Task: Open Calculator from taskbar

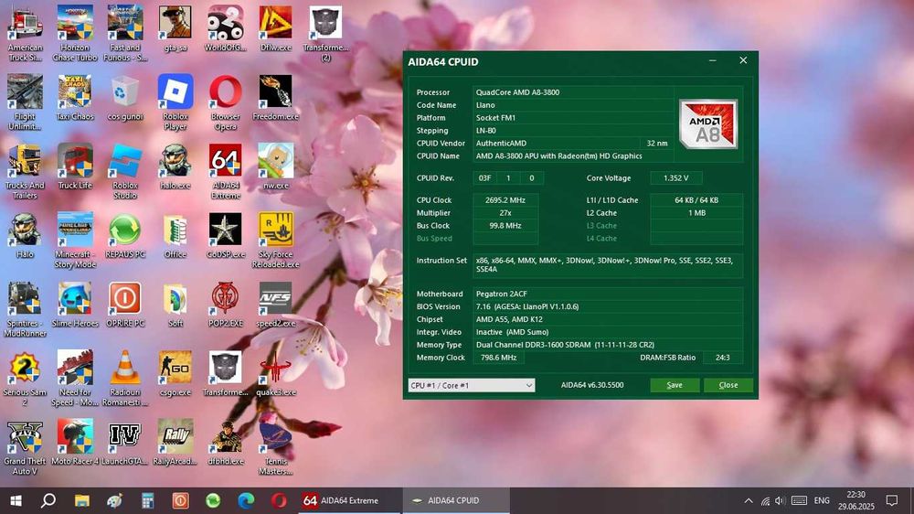Action: pos(147,500)
